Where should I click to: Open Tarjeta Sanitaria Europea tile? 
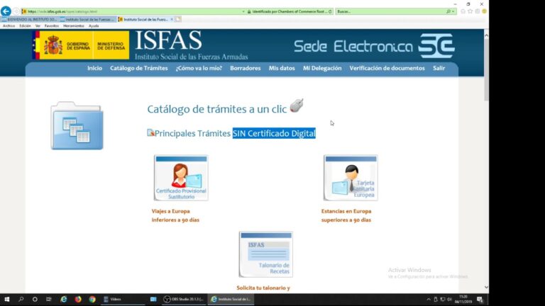tap(351, 178)
